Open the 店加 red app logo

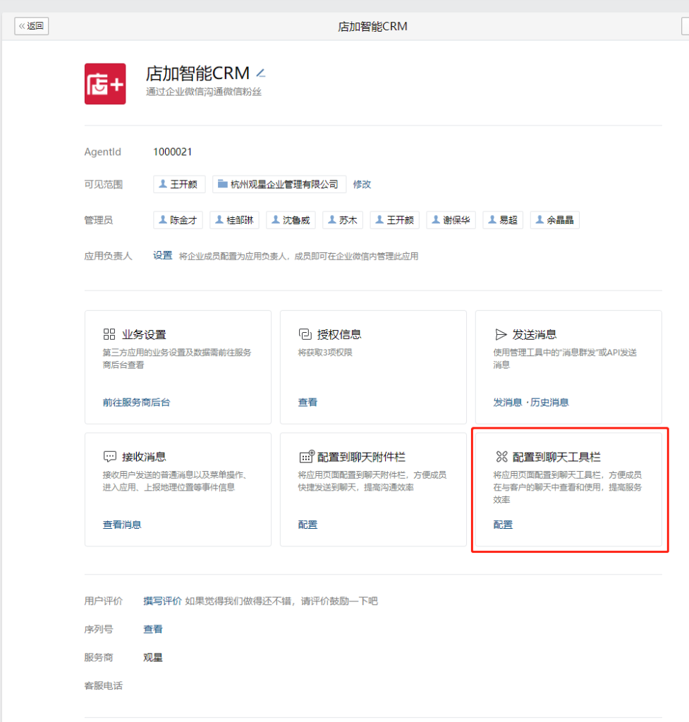coord(105,84)
